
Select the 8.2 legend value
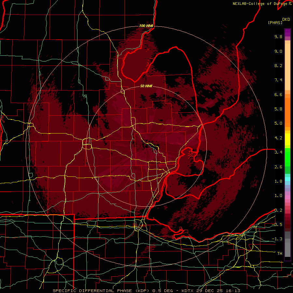coord(278,65)
